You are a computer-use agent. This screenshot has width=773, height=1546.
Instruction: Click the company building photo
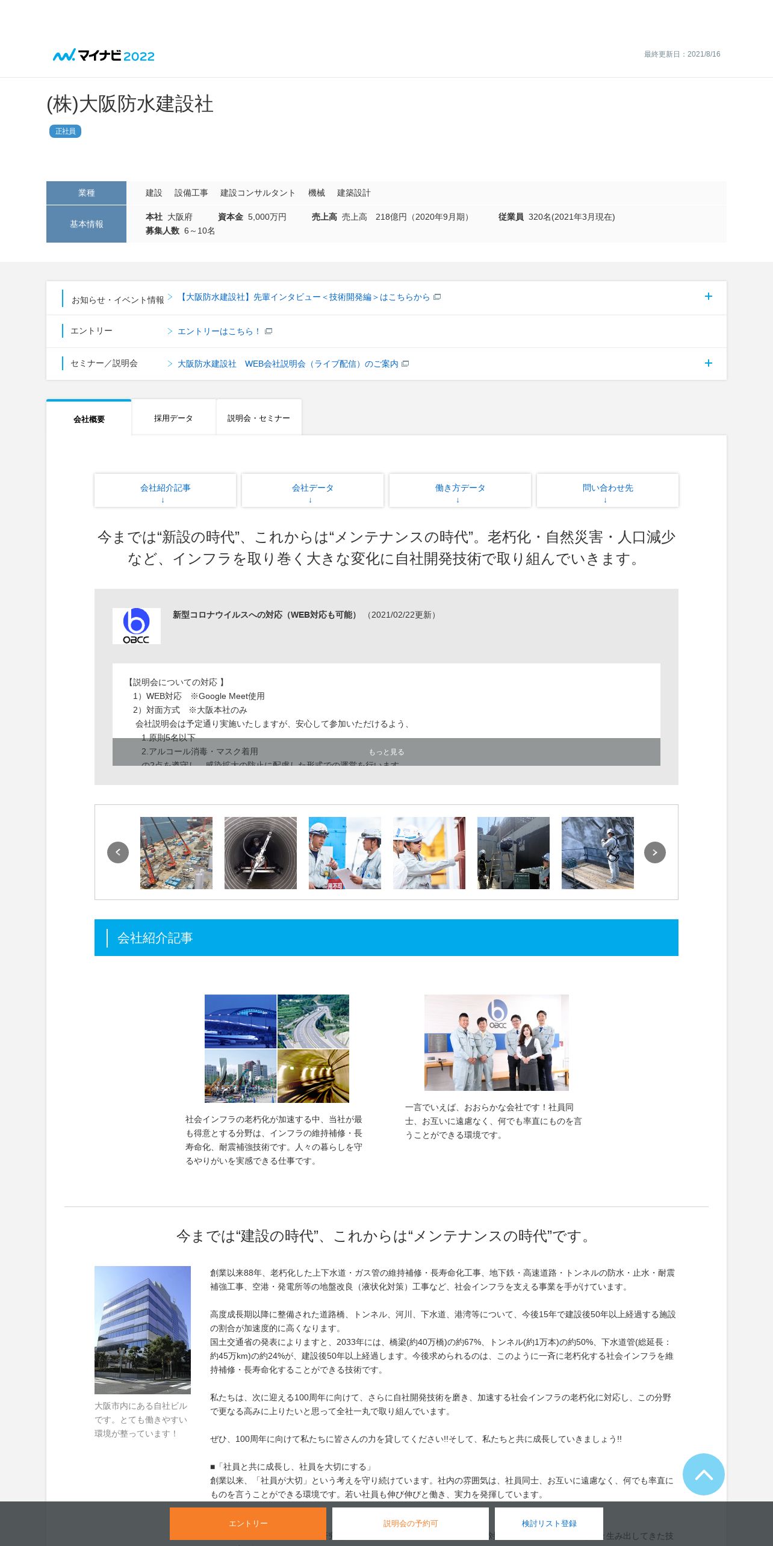143,1330
